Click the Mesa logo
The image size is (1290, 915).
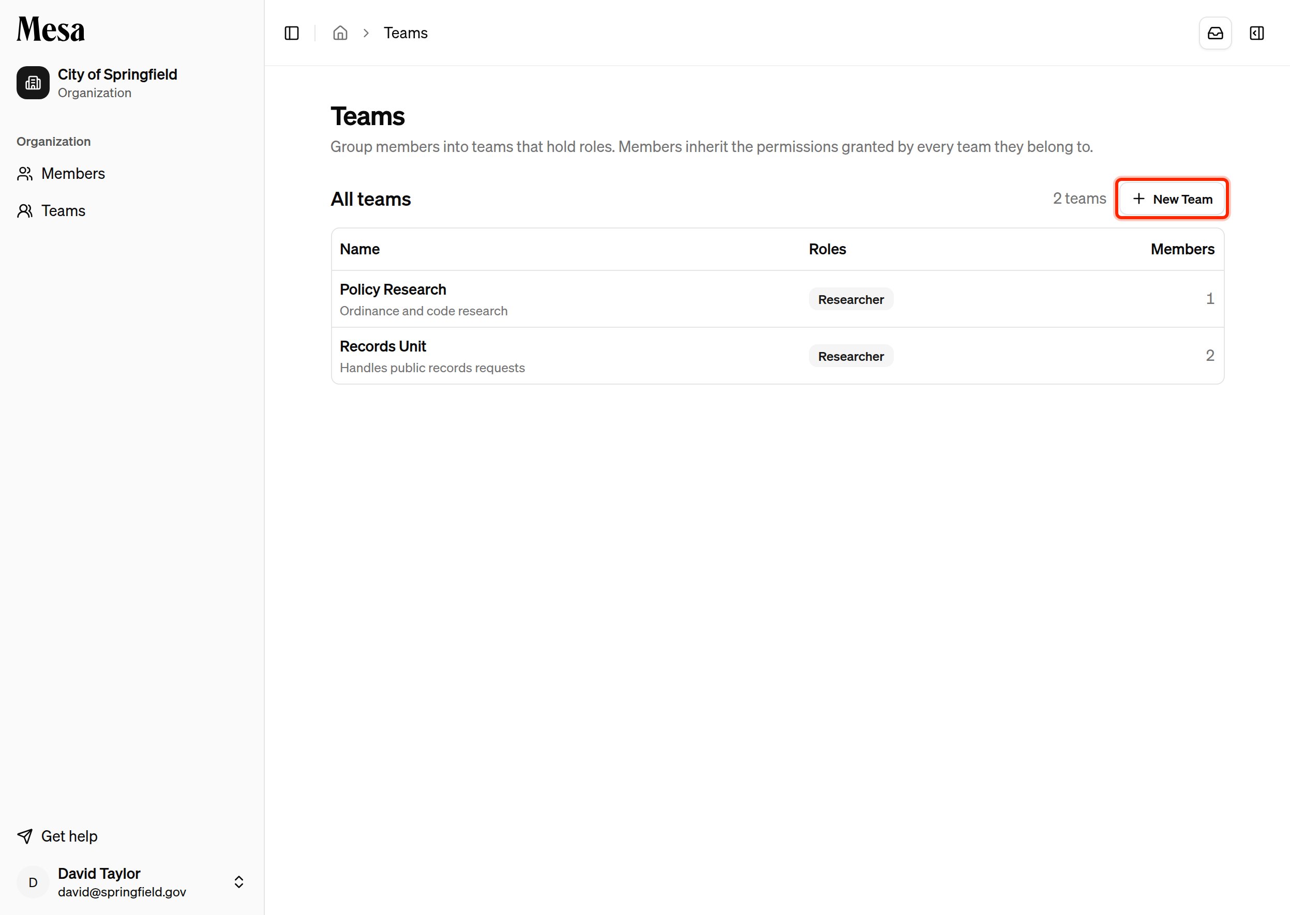[51, 29]
